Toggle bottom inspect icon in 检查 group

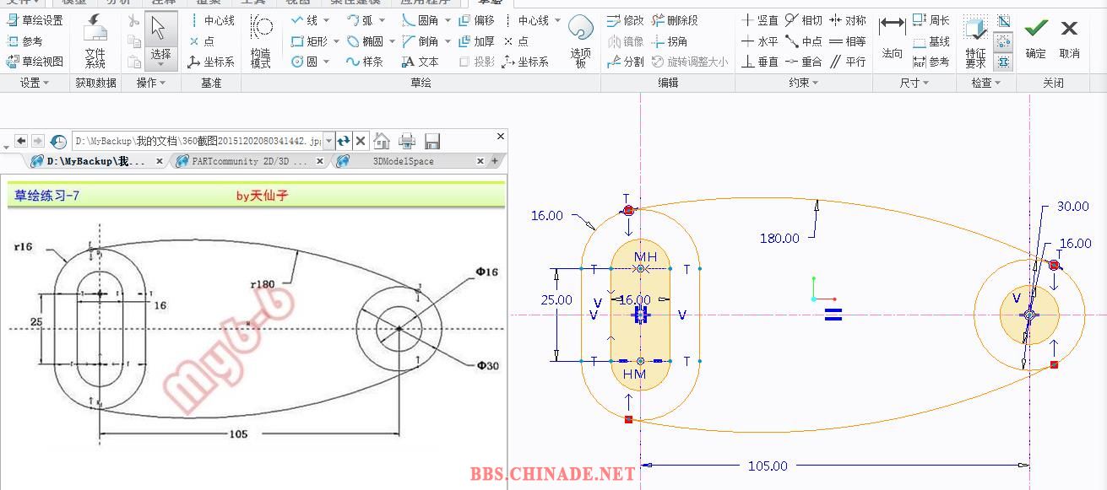(x=1003, y=62)
